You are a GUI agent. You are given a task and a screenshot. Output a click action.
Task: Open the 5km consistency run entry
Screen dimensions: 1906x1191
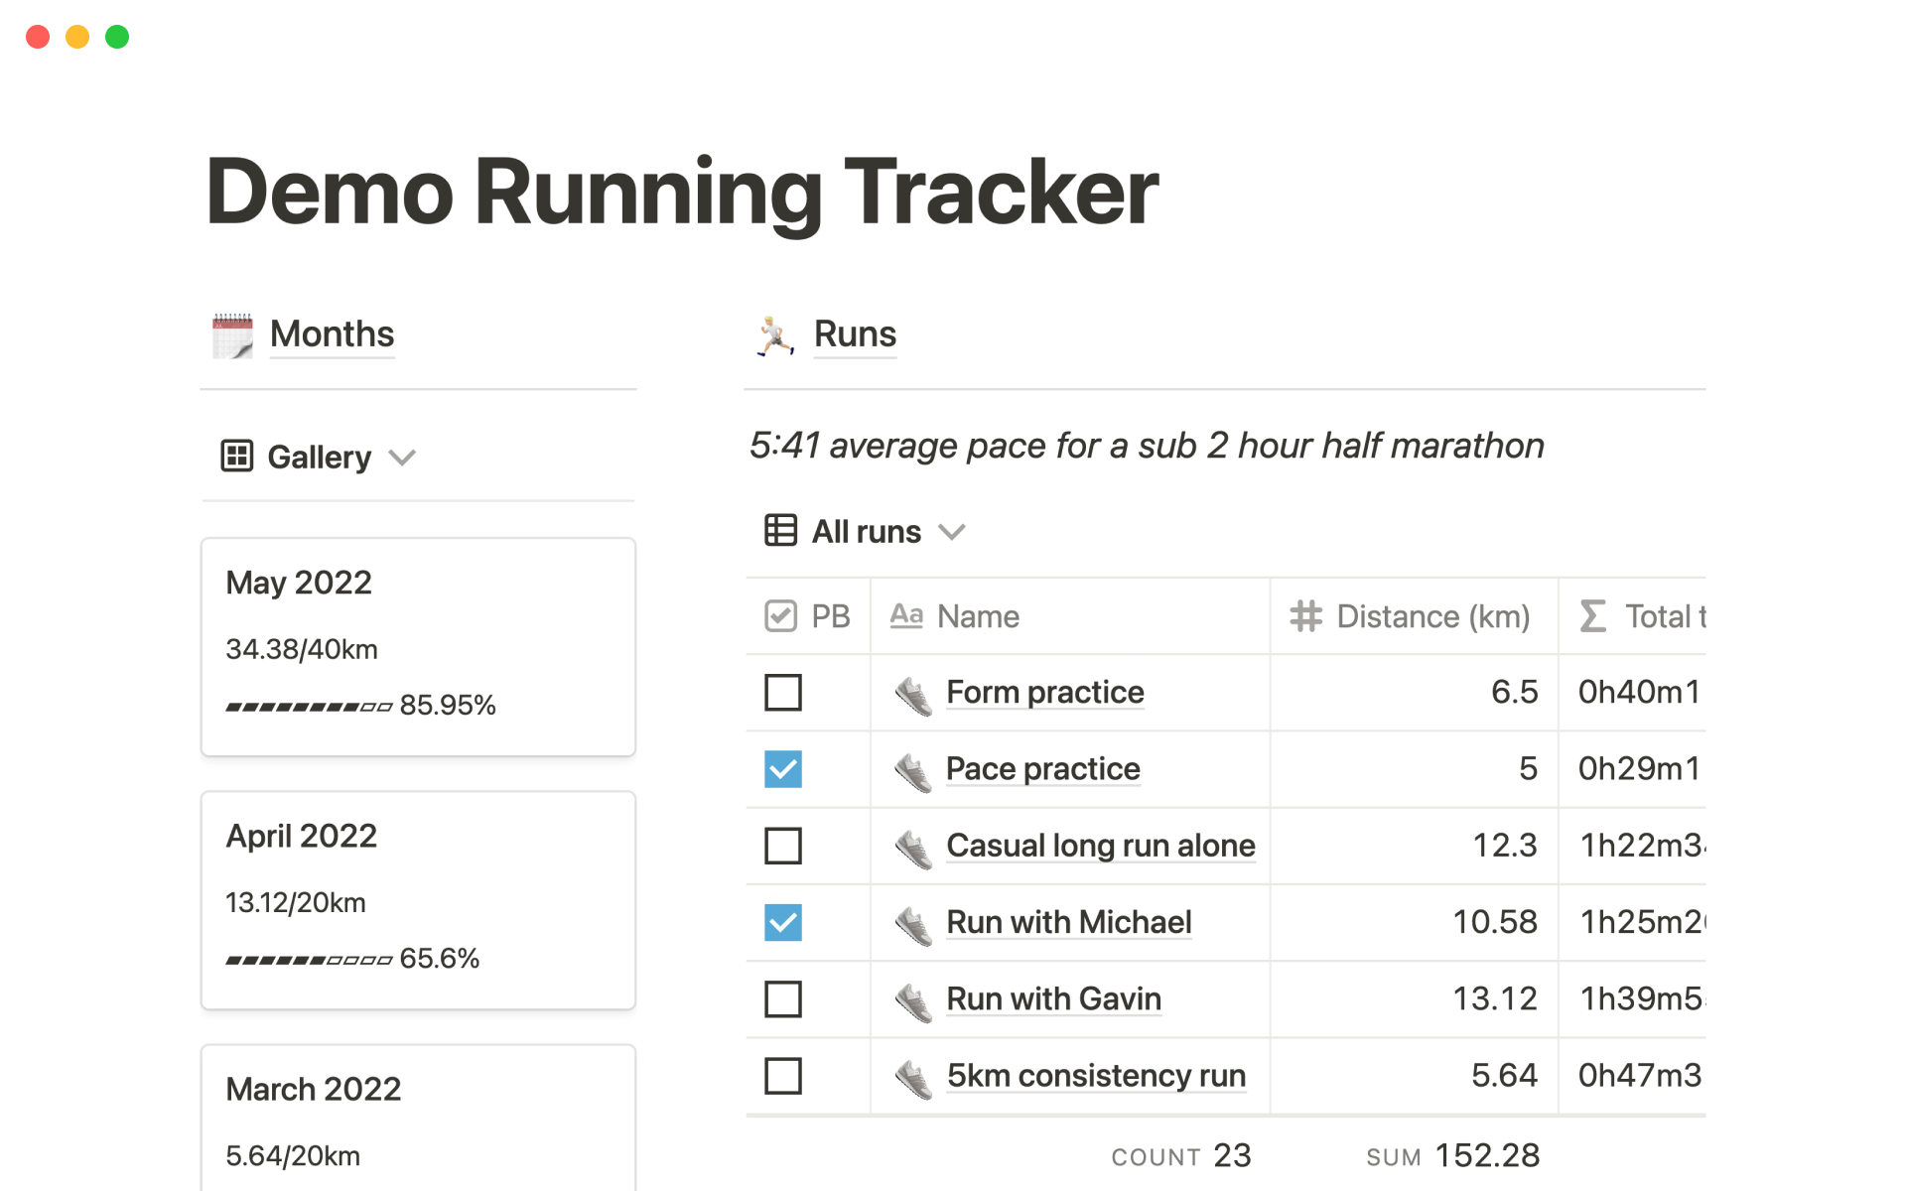point(1096,1076)
